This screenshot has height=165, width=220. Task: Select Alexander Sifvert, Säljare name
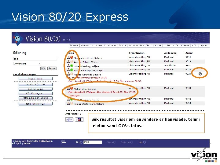88,58
